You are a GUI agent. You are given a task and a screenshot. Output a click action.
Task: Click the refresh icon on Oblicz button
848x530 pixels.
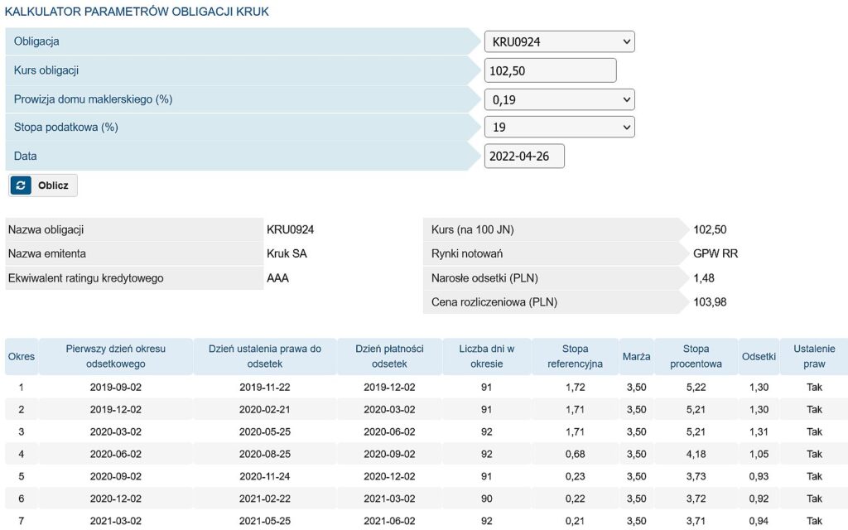pos(22,185)
